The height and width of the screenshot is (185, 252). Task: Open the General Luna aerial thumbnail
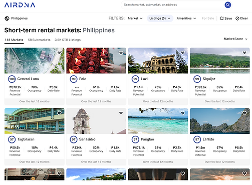[x=35, y=61]
